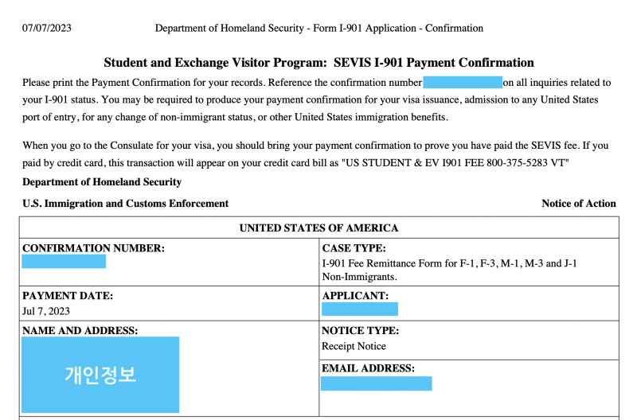The width and height of the screenshot is (637, 420).
Task: Click the 07/07/2023 date in the page header
Action: coord(47,28)
